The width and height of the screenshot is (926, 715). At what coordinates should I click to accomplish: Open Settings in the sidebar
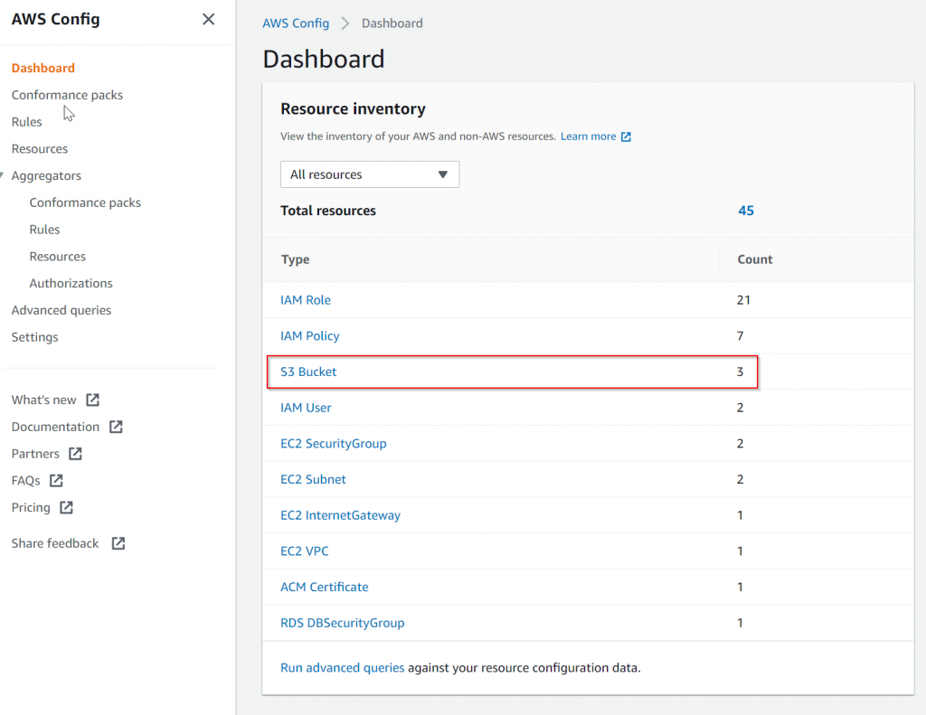pyautogui.click(x=35, y=337)
